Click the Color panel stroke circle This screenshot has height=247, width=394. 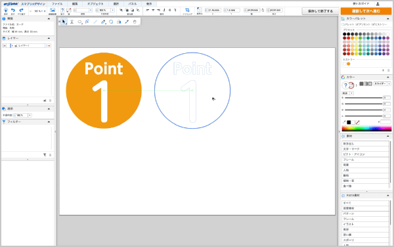point(351,85)
